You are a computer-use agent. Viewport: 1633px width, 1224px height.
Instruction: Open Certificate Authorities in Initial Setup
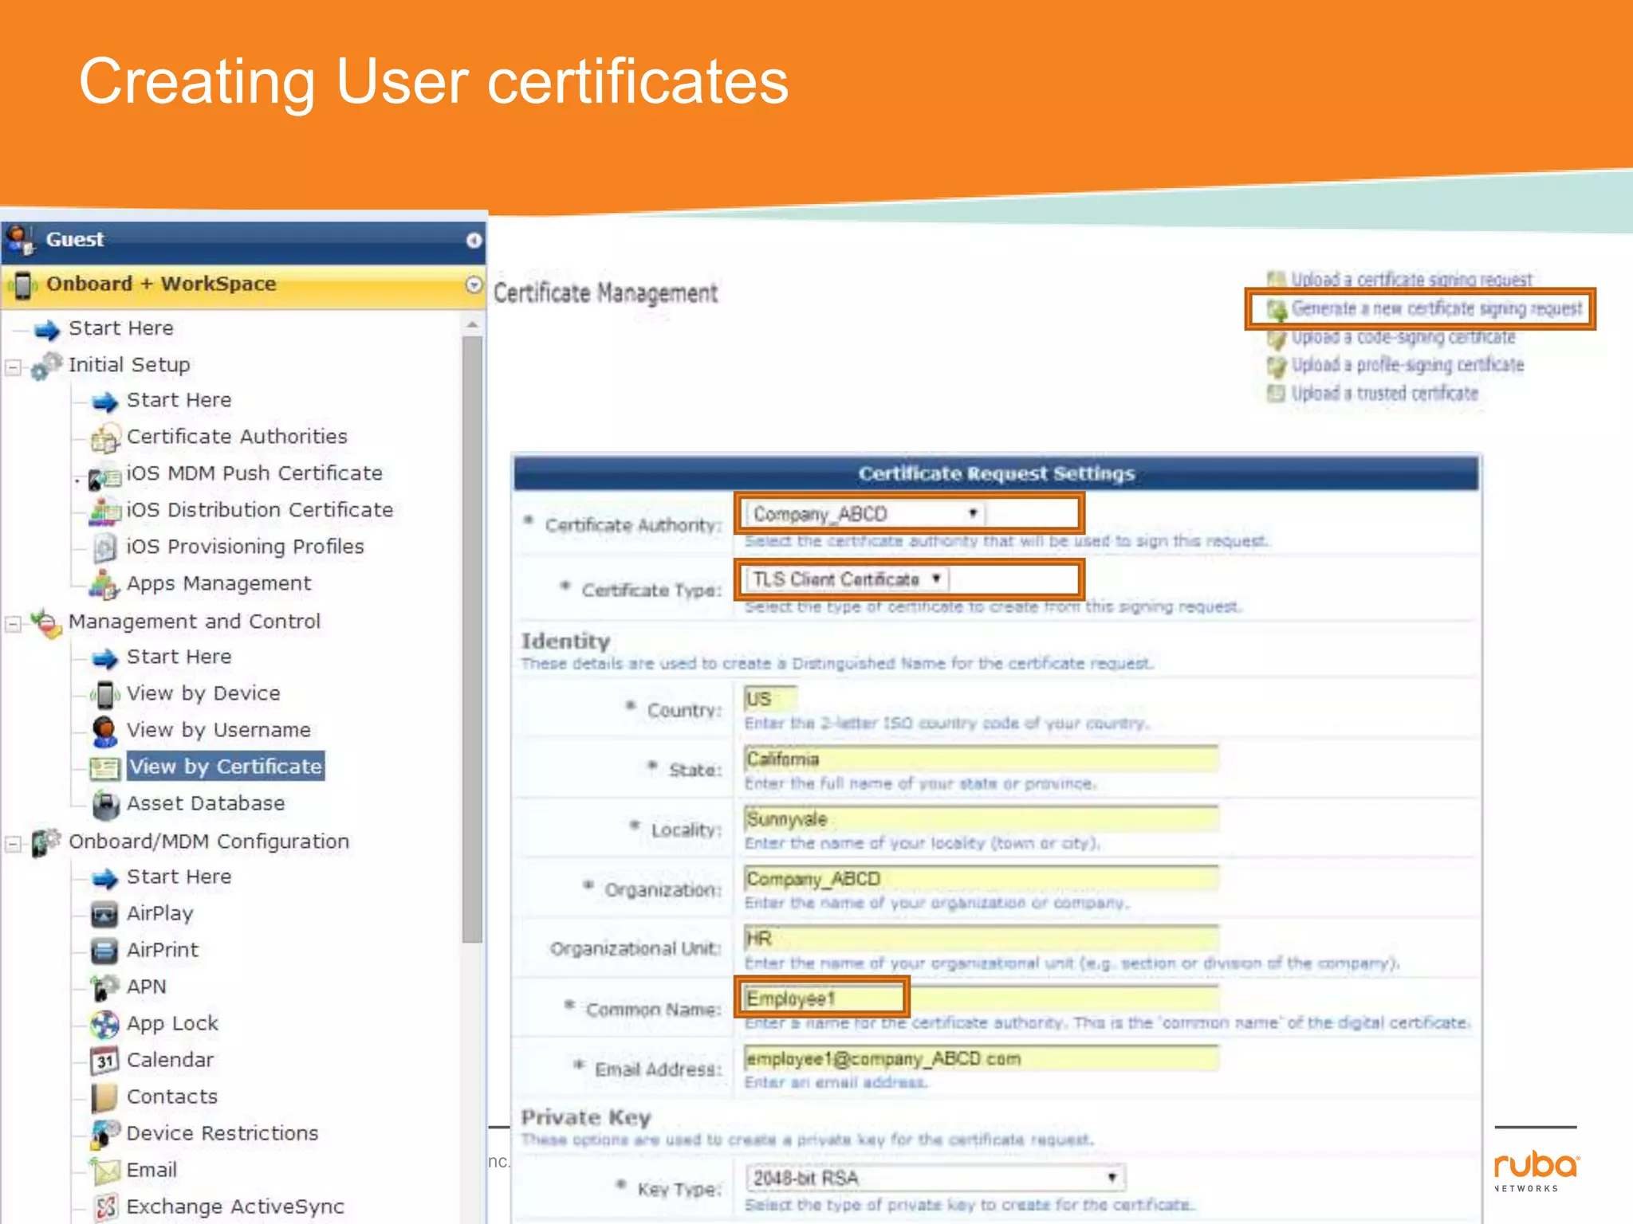coord(237,437)
